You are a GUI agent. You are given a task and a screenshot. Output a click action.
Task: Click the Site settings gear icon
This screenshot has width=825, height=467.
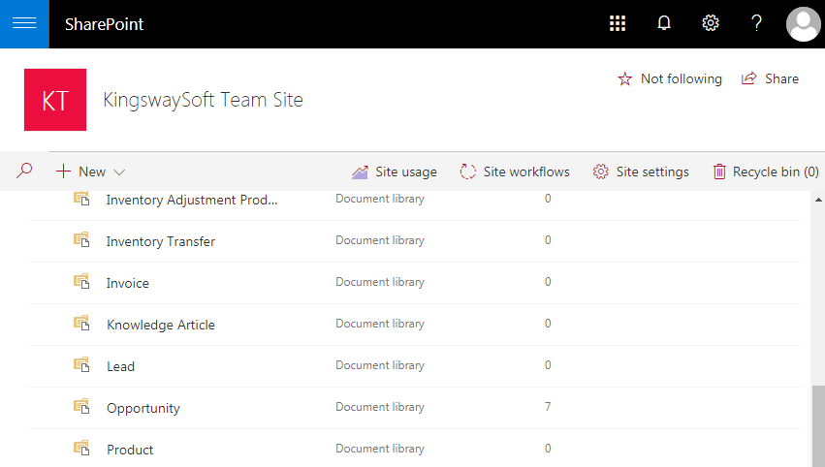click(x=600, y=171)
